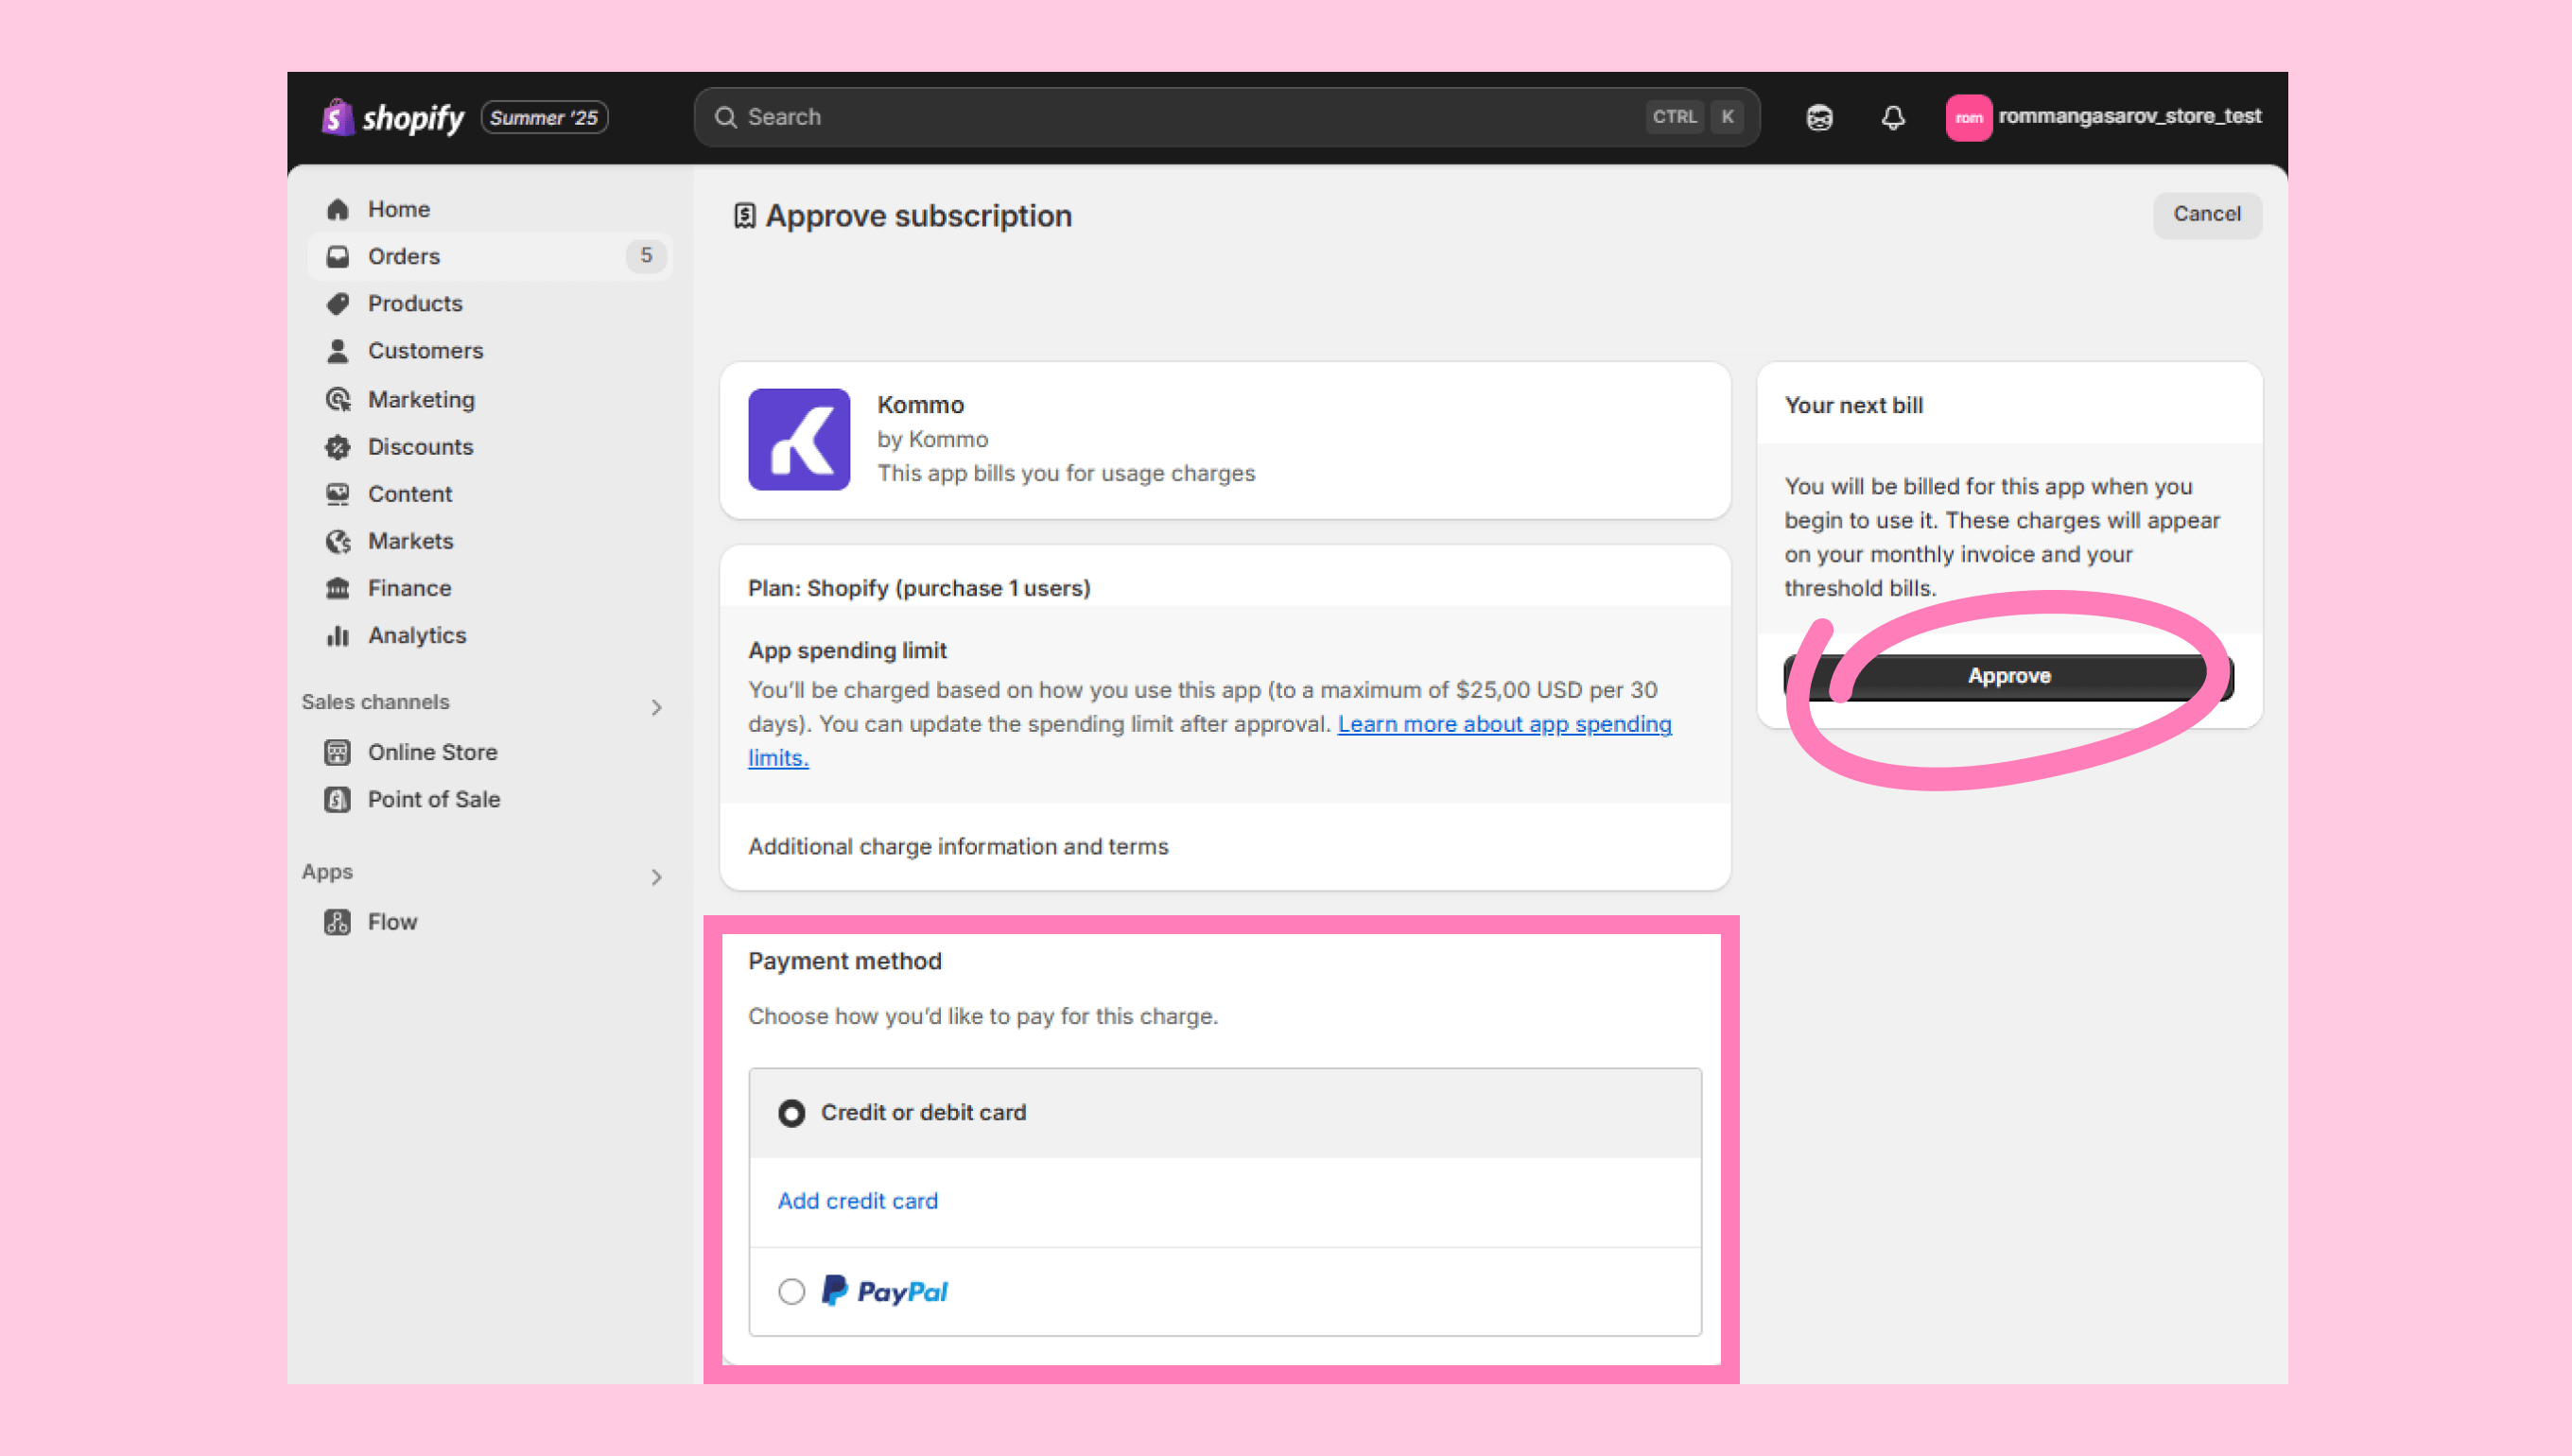
Task: Click the Online Store storefront icon
Action: [x=338, y=752]
